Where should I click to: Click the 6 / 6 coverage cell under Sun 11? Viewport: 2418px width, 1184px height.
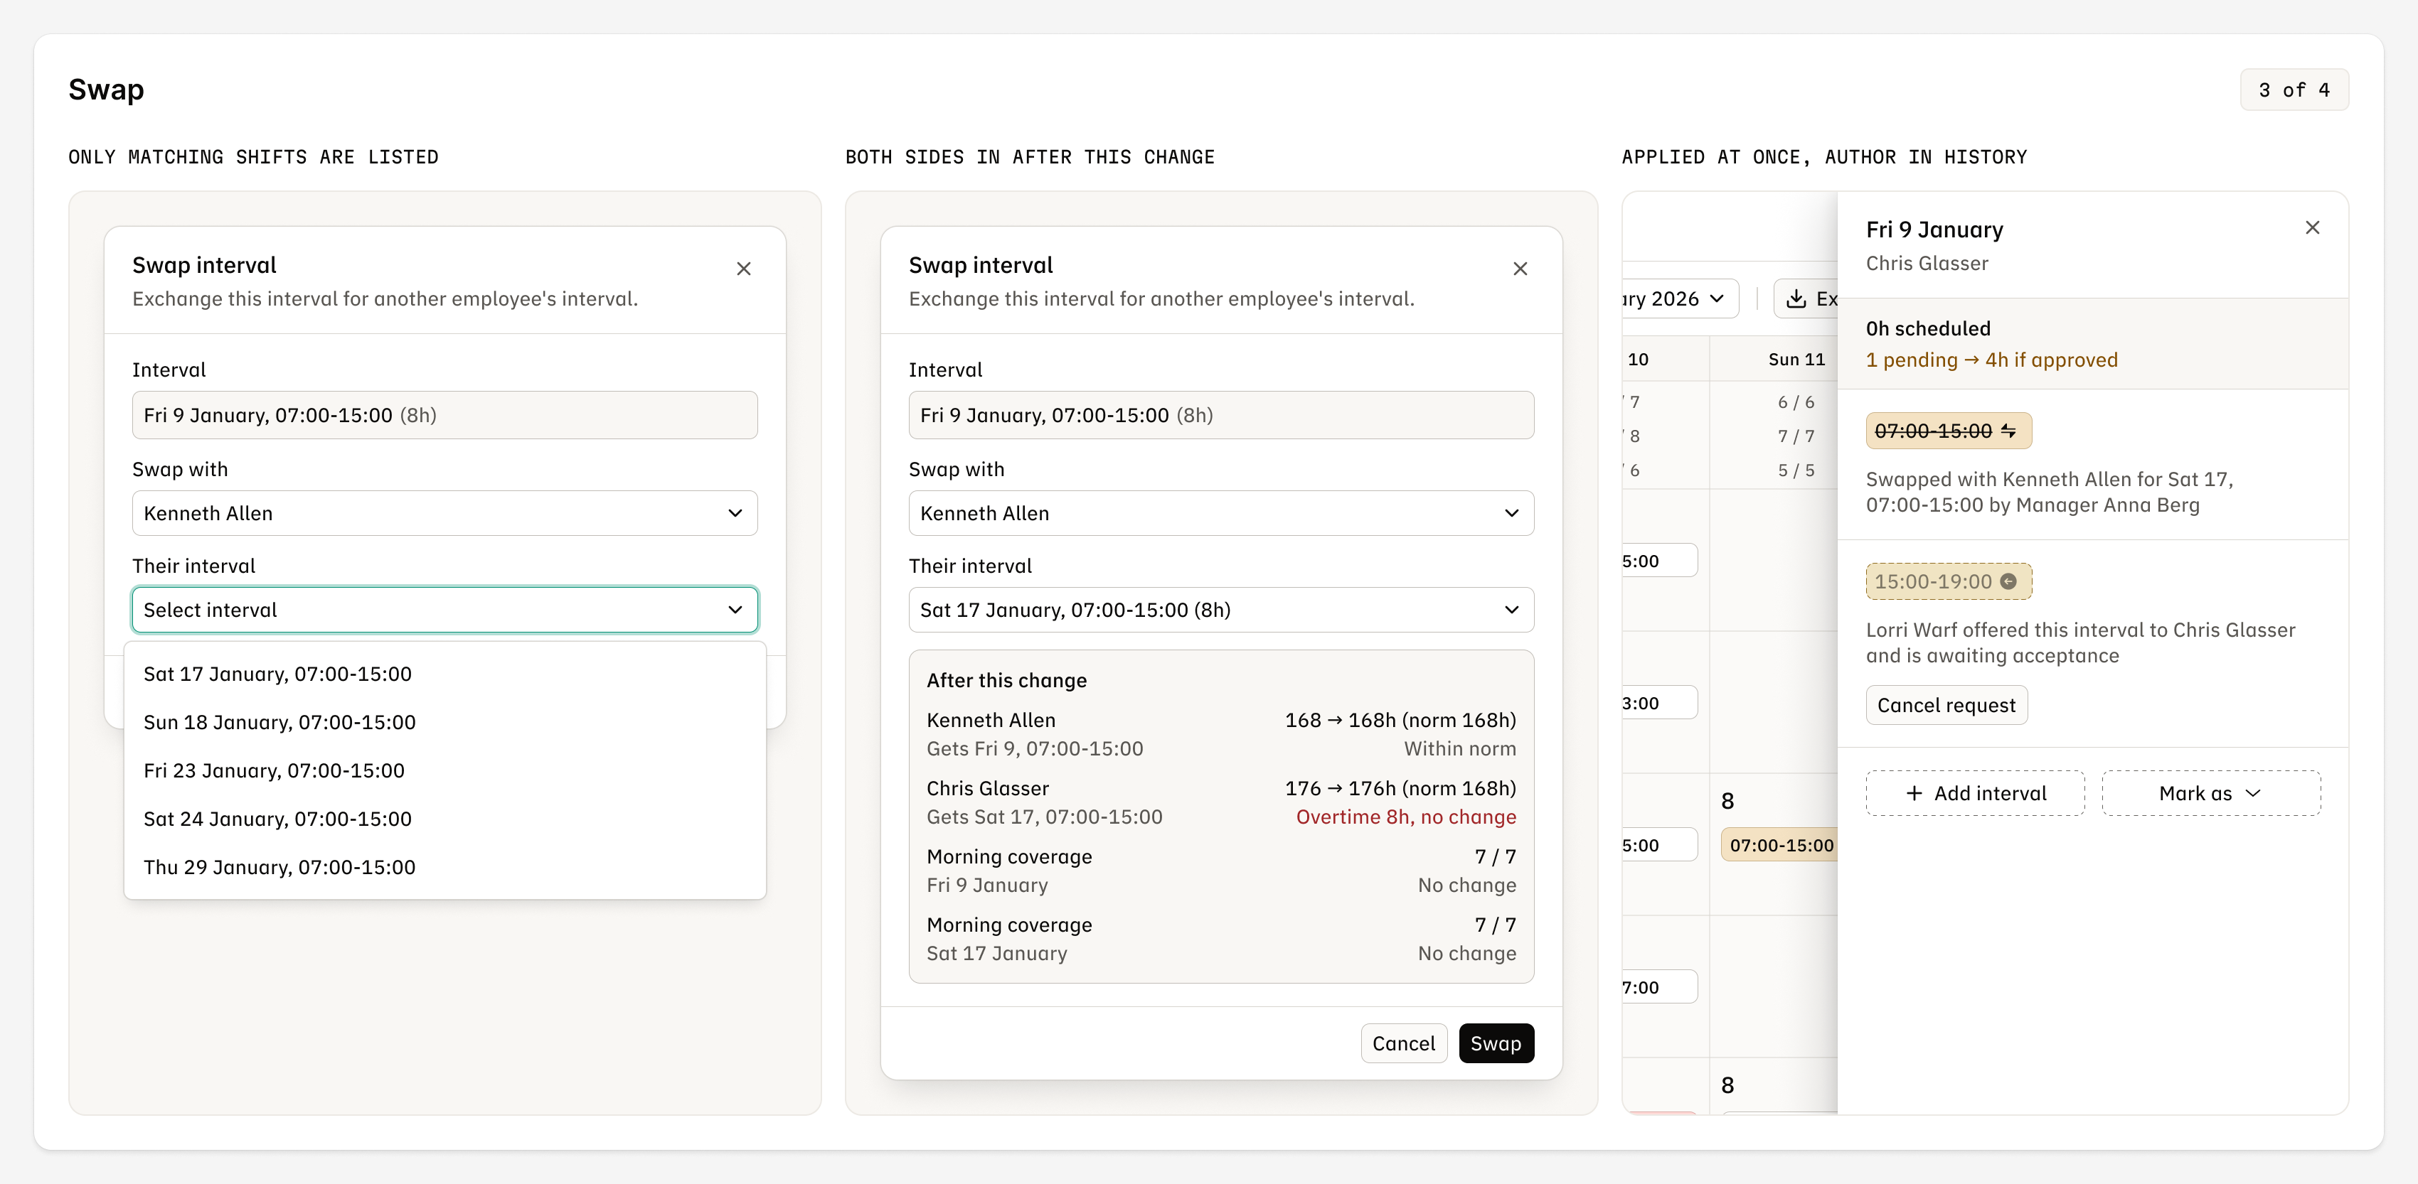click(x=1796, y=402)
